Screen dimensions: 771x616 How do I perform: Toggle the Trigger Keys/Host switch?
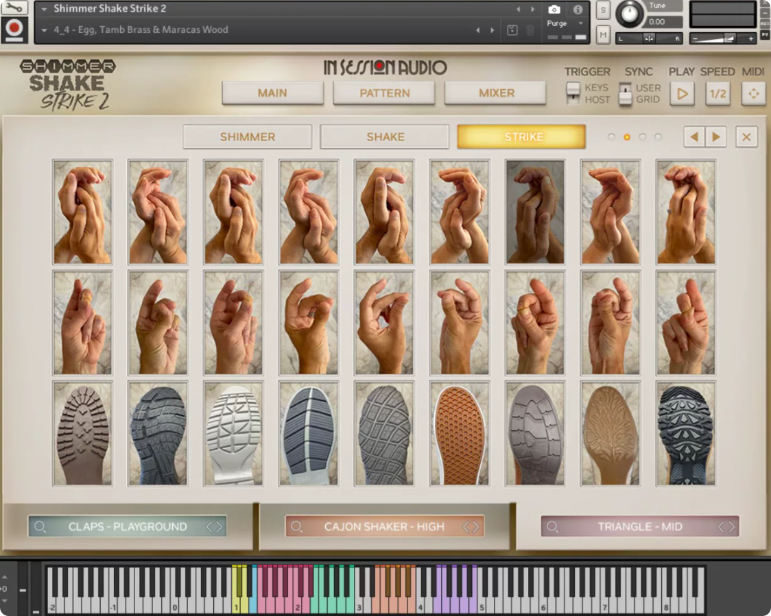point(573,93)
